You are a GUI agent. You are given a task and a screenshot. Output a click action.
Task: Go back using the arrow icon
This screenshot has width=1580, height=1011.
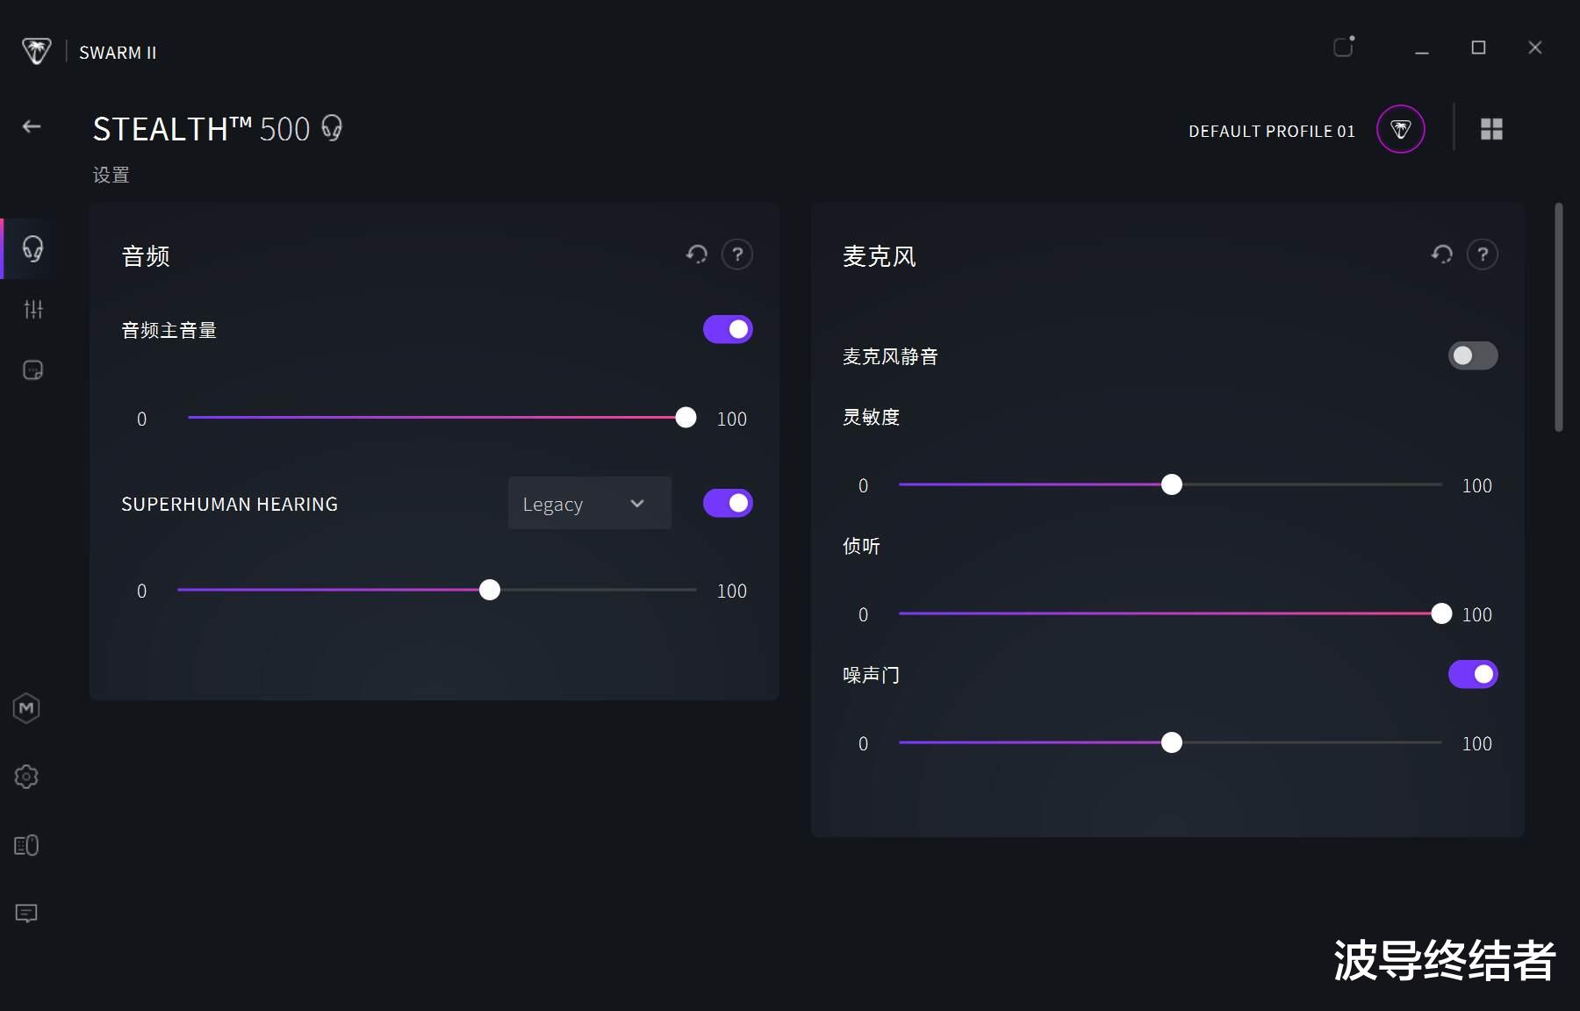32,127
